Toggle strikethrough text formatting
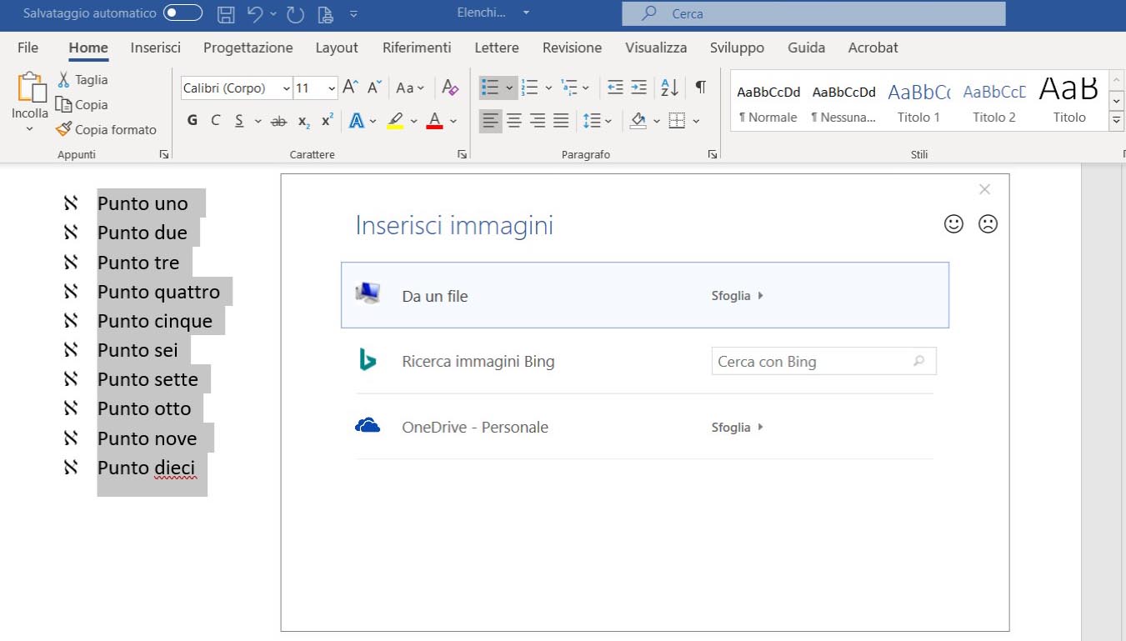Screen dimensions: 1126x641 [279, 121]
